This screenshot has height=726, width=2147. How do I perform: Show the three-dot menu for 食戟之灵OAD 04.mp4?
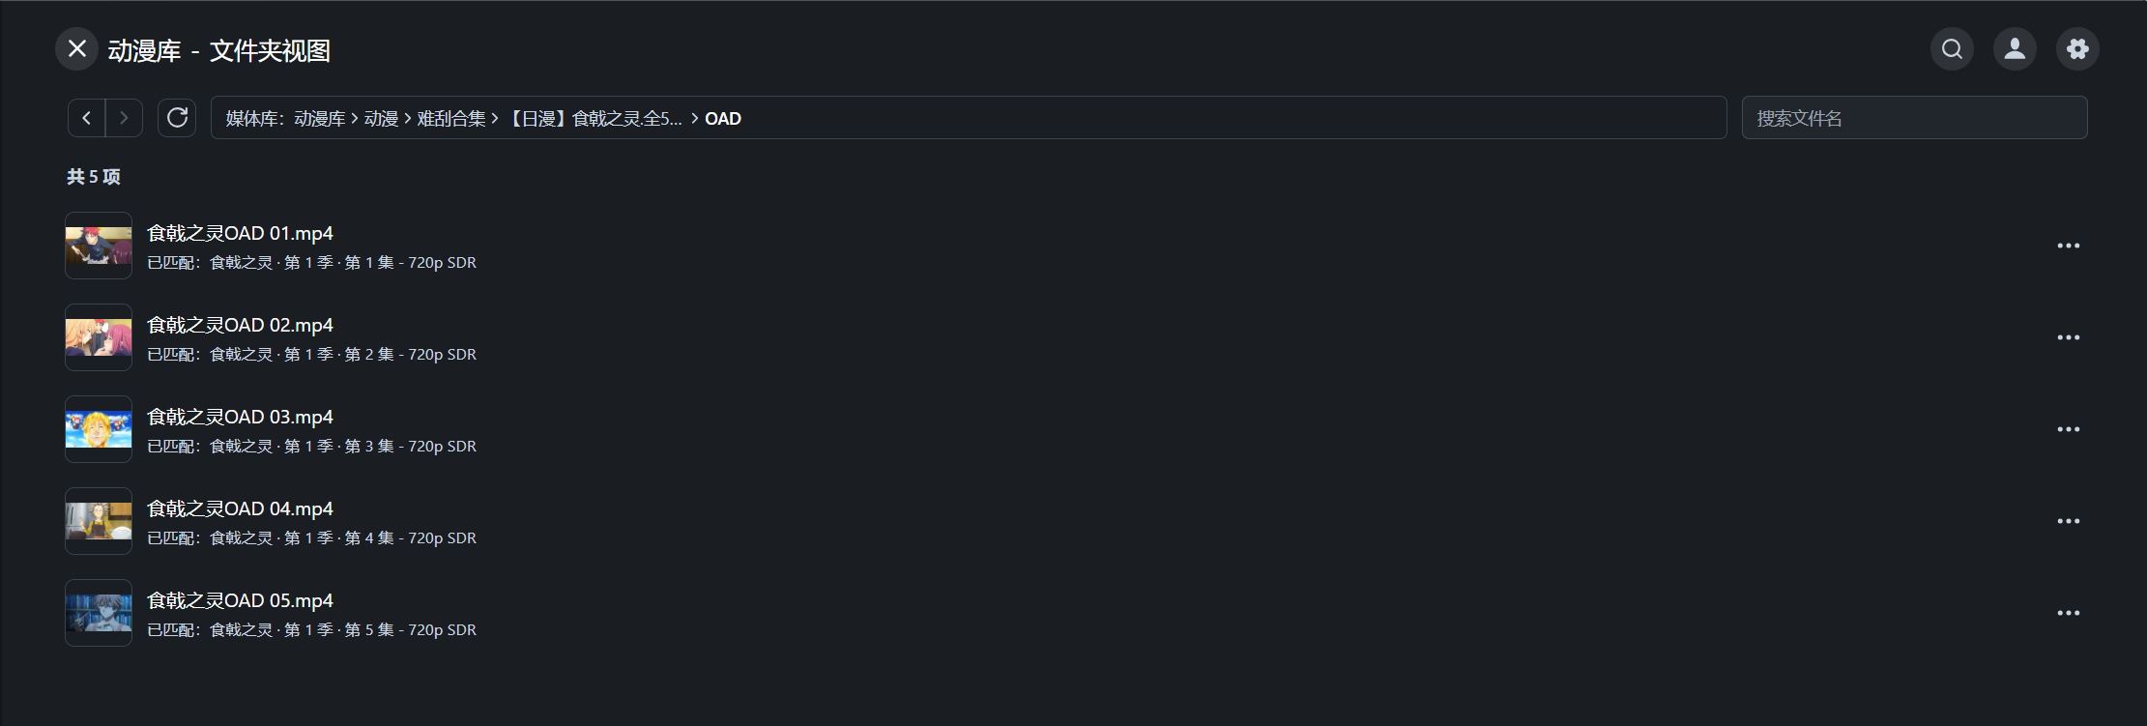[2068, 521]
